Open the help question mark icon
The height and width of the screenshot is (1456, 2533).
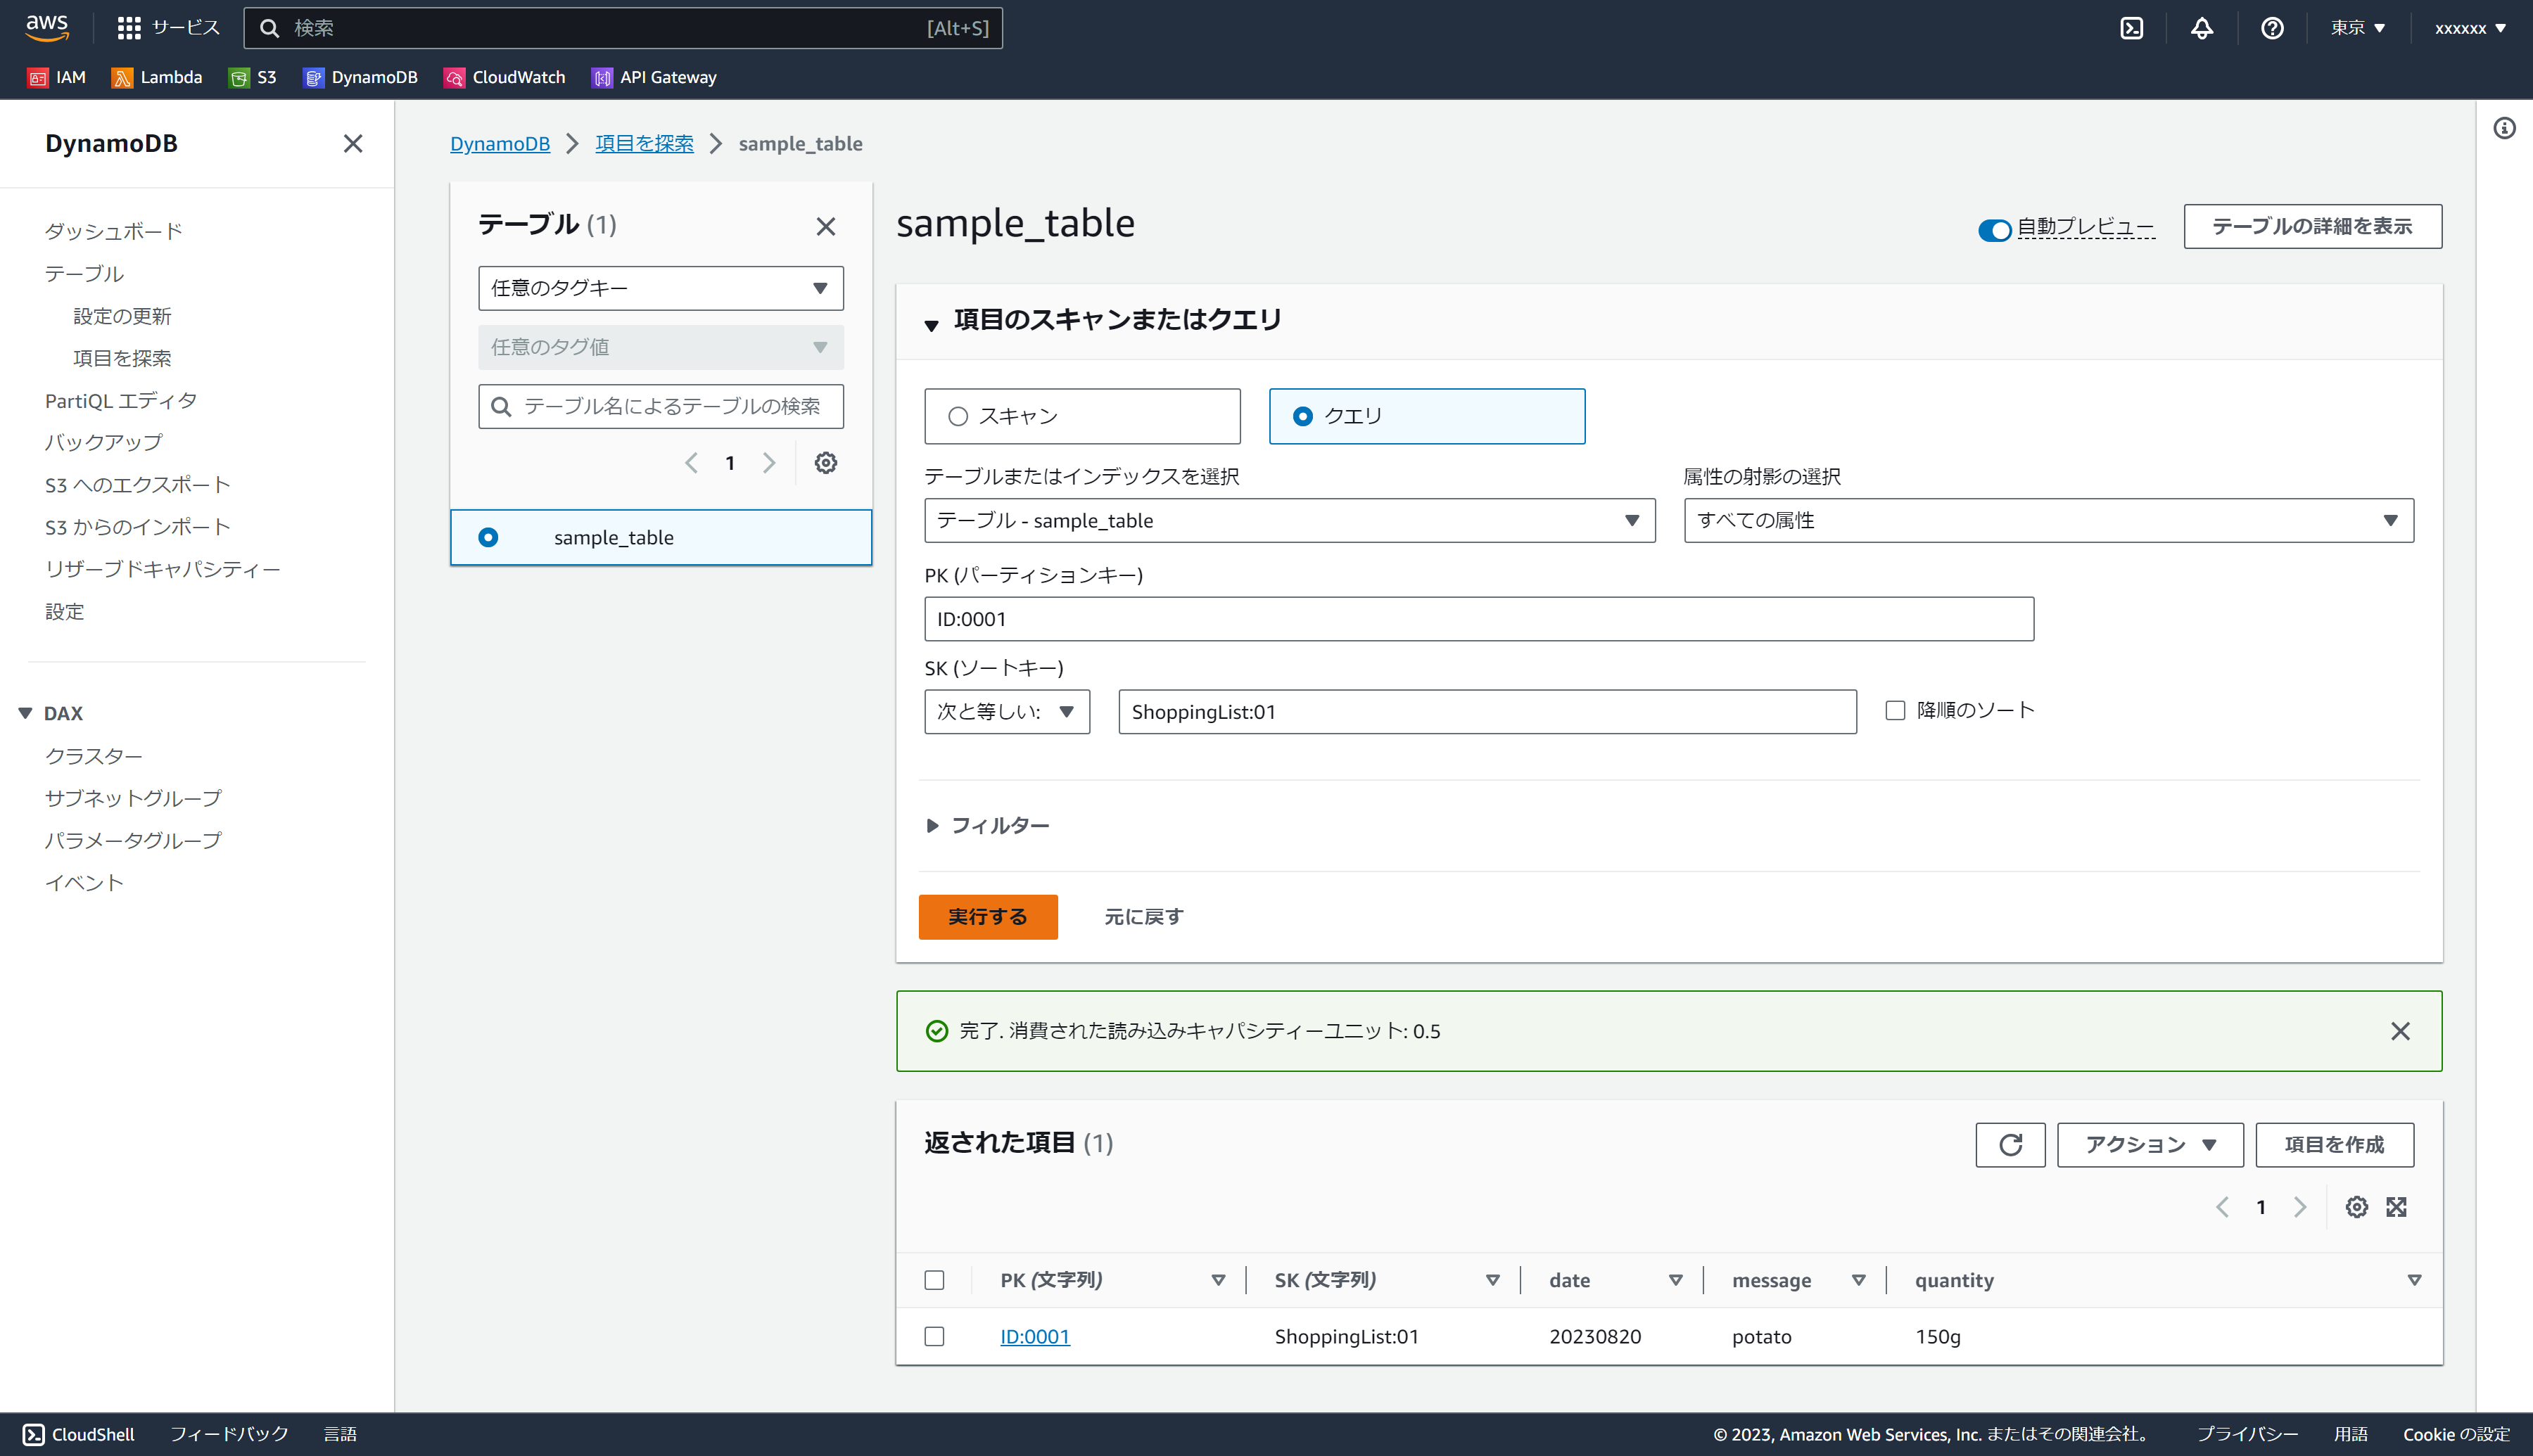(x=2271, y=28)
